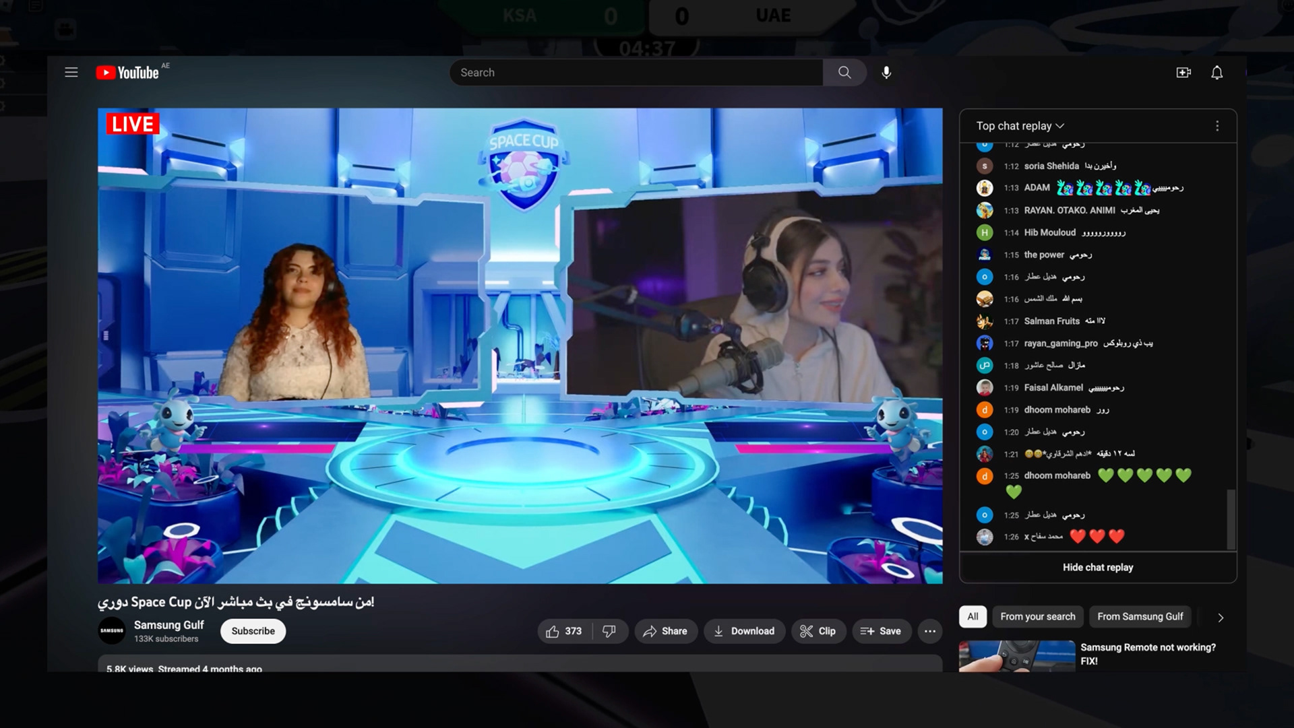Show next filter chips with the chevron

pyautogui.click(x=1221, y=617)
